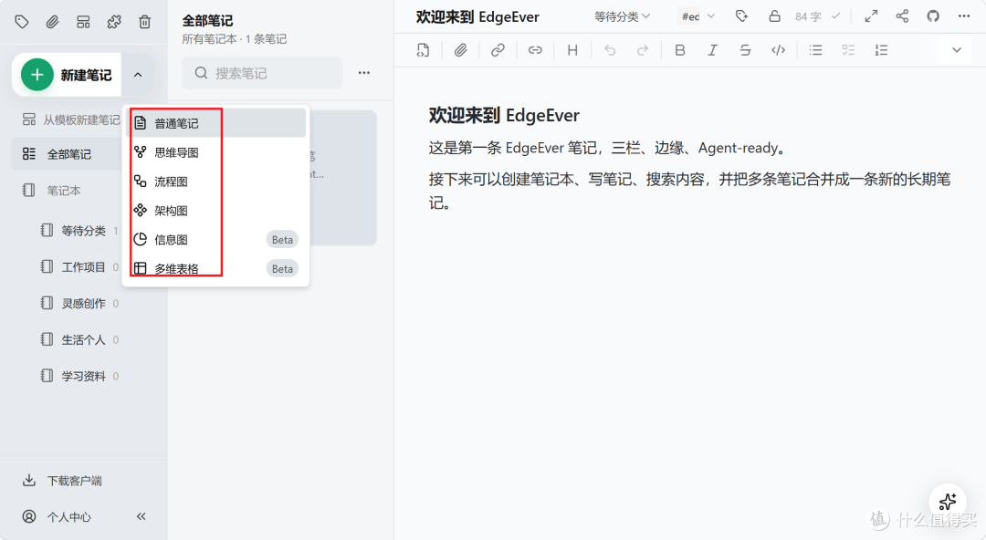Viewport: 986px width, 540px height.
Task: Open the plugins puzzle icon
Action: pyautogui.click(x=114, y=22)
